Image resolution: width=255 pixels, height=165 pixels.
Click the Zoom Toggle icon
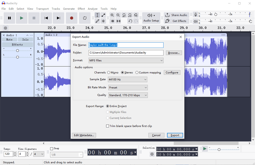(136, 15)
